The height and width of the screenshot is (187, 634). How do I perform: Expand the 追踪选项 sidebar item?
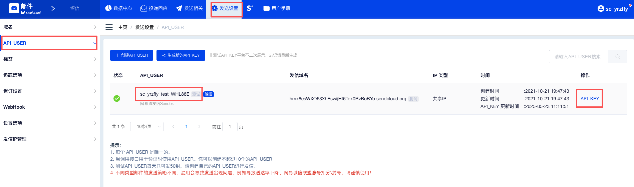tap(49, 75)
